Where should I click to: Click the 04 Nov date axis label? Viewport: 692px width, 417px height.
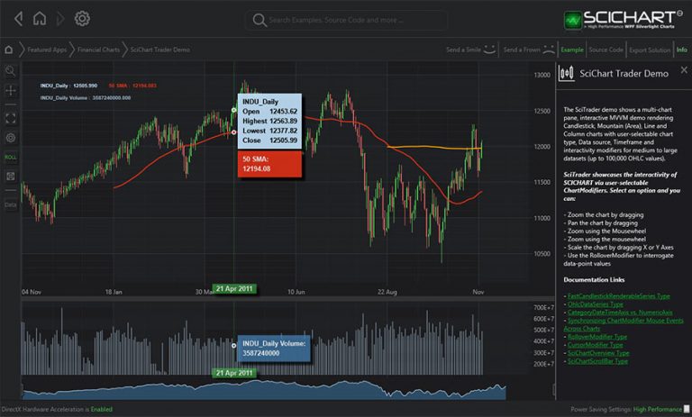point(32,292)
